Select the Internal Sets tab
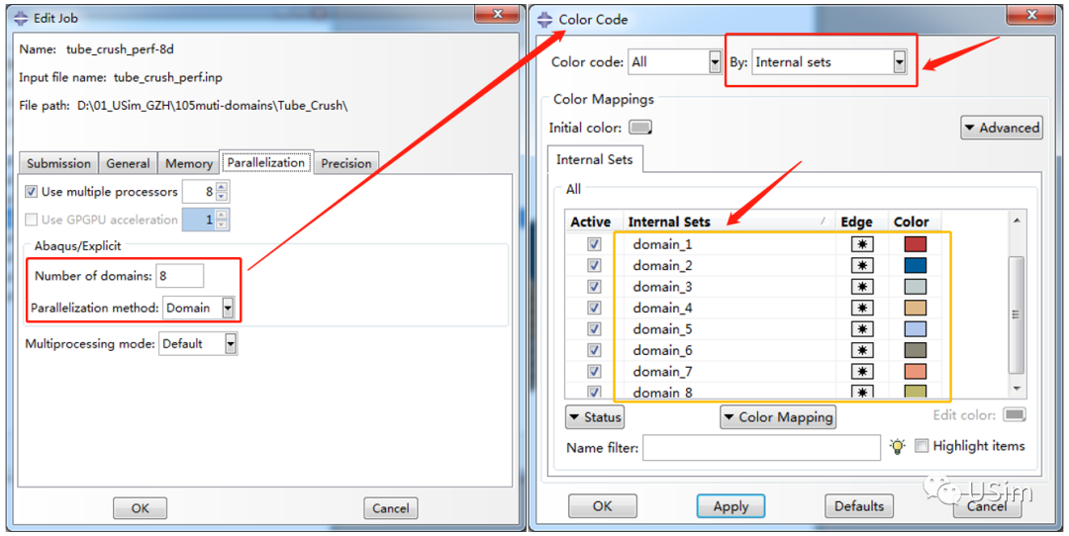This screenshot has width=1069, height=536. [595, 159]
